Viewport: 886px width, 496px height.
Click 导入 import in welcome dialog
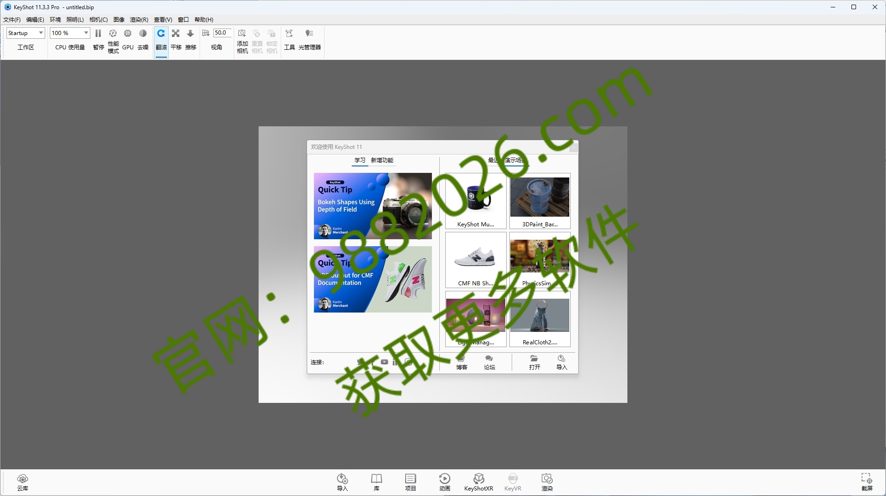pos(561,363)
